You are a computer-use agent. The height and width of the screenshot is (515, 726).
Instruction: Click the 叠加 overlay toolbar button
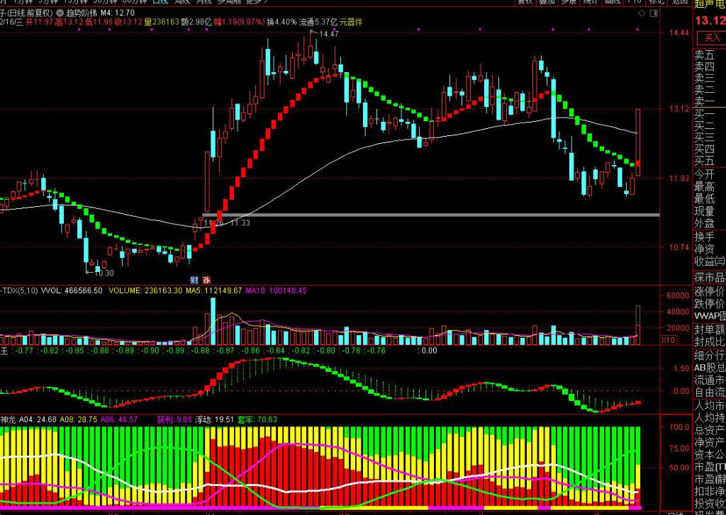point(546,2)
